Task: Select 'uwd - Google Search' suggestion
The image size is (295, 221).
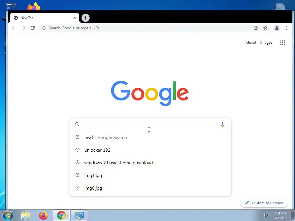Action: 150,137
